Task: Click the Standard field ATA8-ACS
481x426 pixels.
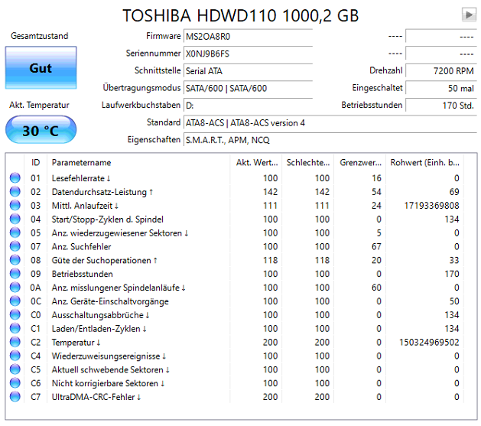Action: 330,122
